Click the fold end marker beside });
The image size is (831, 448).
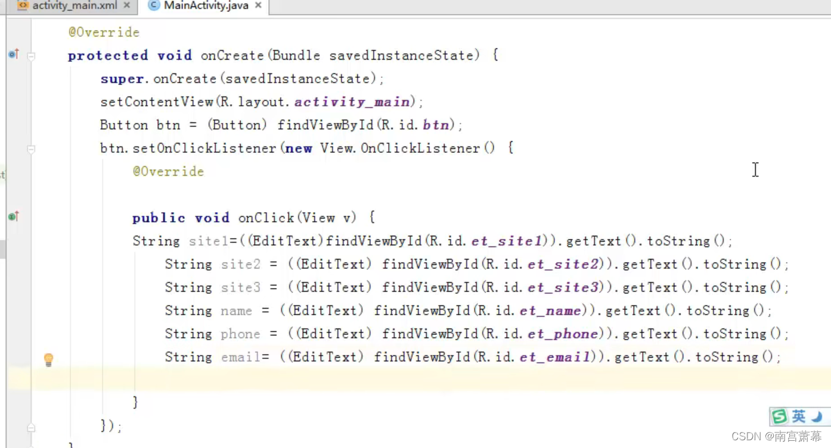point(31,427)
